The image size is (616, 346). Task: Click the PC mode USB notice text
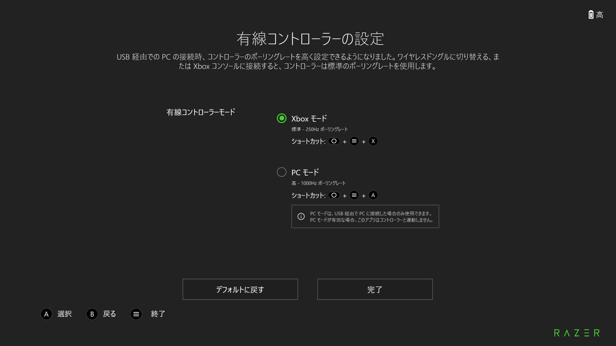(372, 217)
